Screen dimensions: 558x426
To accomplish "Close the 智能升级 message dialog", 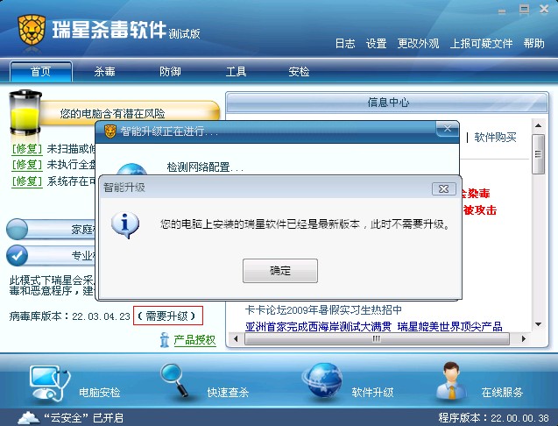I will [x=444, y=188].
